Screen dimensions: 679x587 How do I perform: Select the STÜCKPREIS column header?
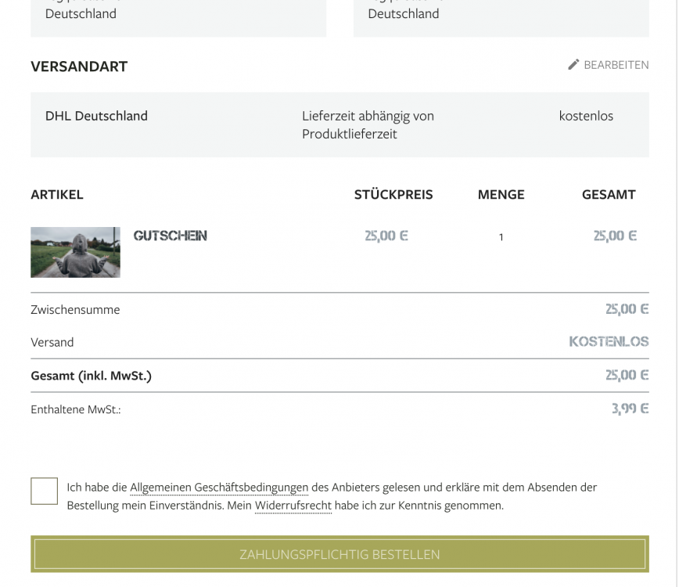(x=393, y=194)
